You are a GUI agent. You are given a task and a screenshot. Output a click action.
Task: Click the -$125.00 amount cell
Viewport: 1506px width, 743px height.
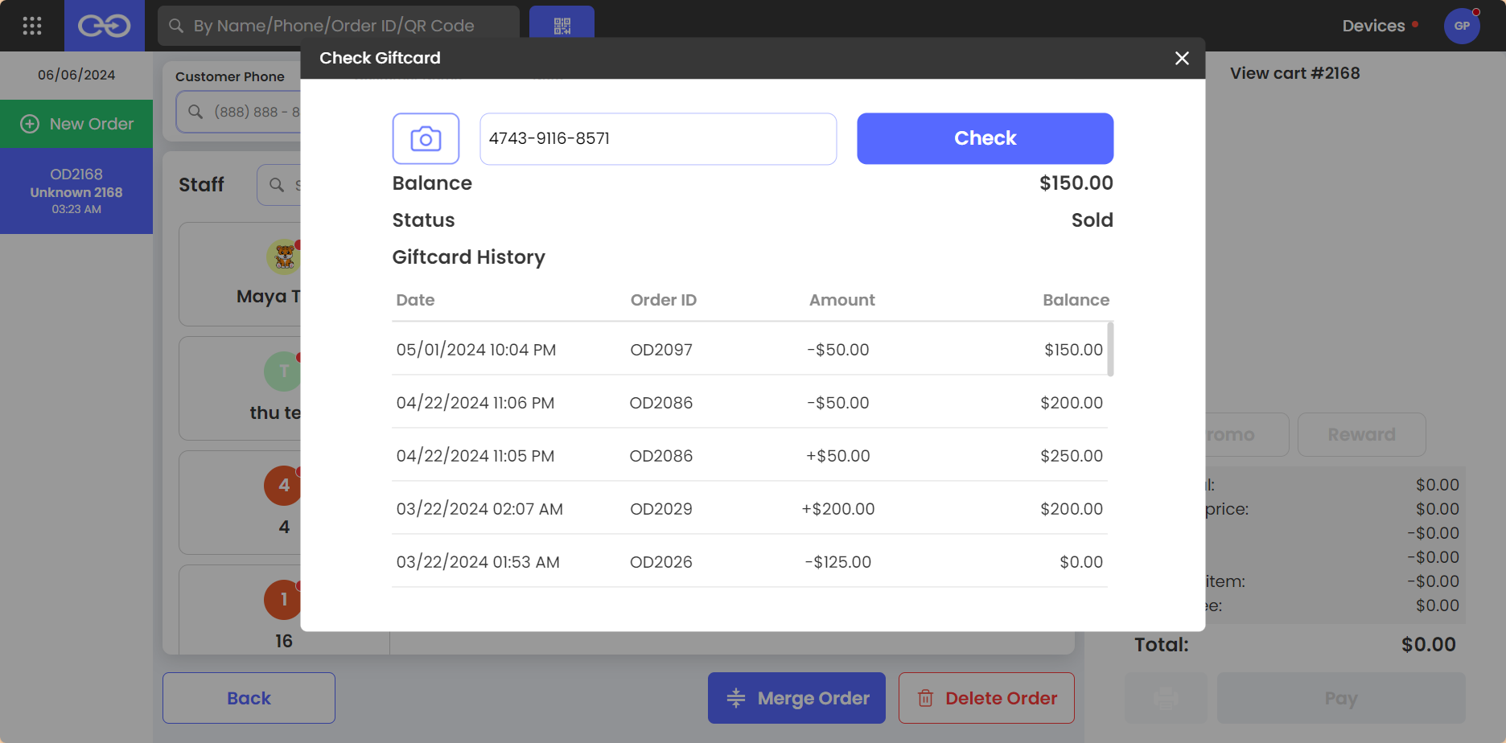click(838, 562)
